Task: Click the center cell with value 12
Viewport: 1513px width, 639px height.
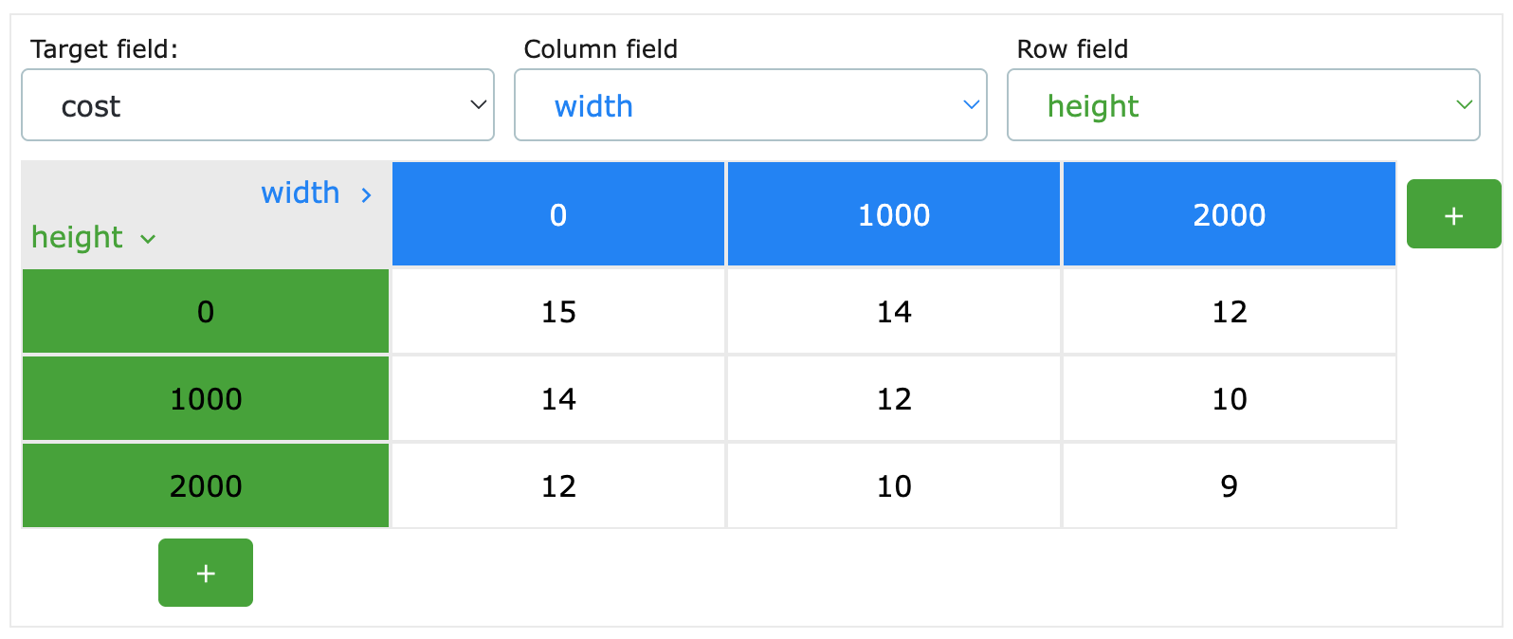Action: (893, 398)
